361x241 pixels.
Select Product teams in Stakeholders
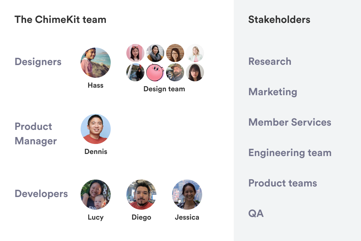coord(283,183)
